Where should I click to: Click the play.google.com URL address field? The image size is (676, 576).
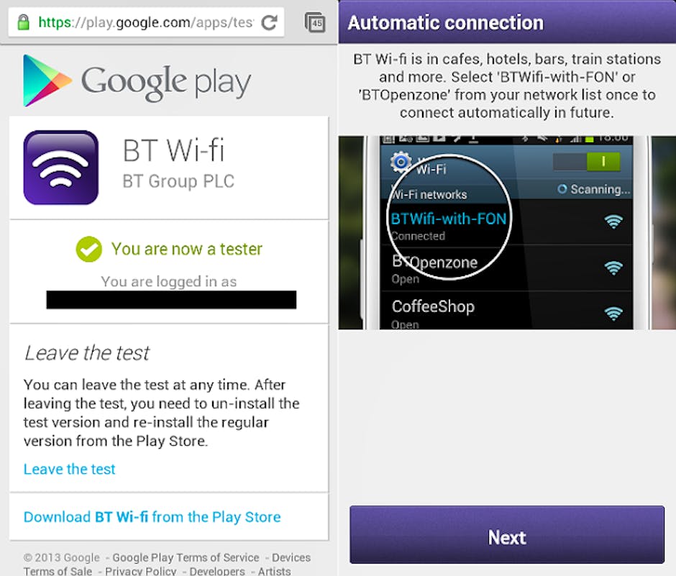tap(146, 22)
